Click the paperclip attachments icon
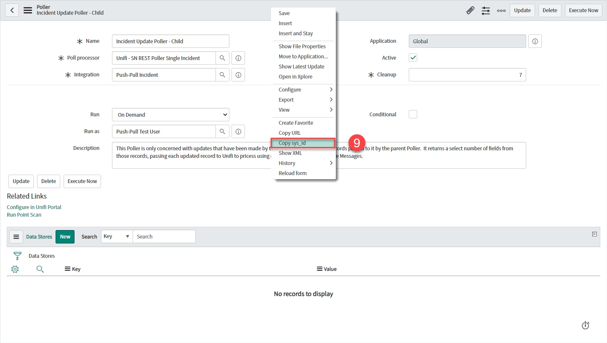 tap(470, 10)
